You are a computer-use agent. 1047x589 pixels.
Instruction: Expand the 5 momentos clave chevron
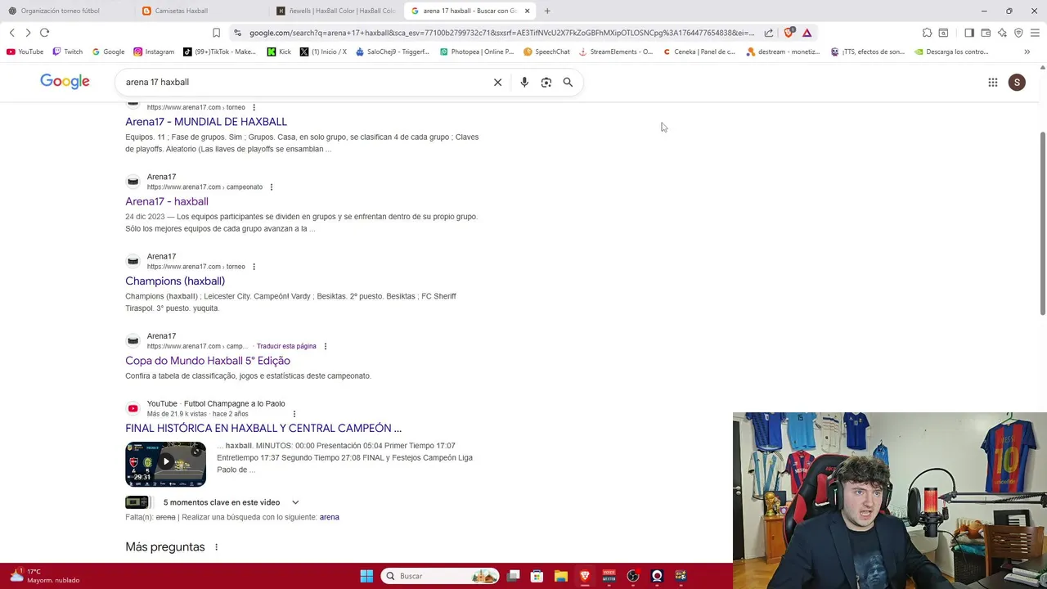[x=295, y=502]
